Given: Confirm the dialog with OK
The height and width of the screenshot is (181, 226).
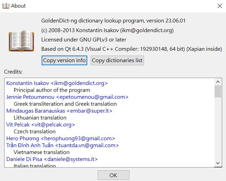Looking at the screenshot, I should (113, 175).
